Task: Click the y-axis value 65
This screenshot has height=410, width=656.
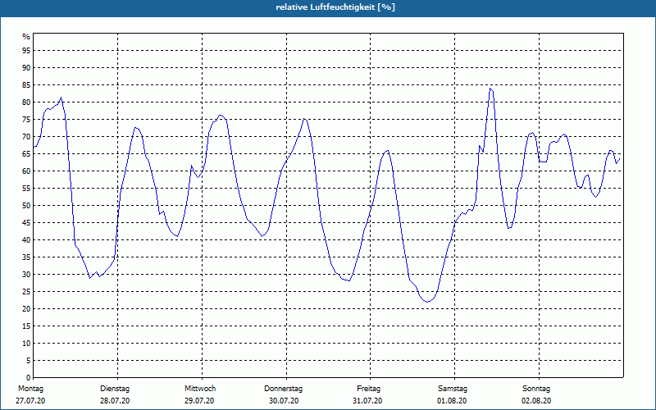Action: [26, 153]
